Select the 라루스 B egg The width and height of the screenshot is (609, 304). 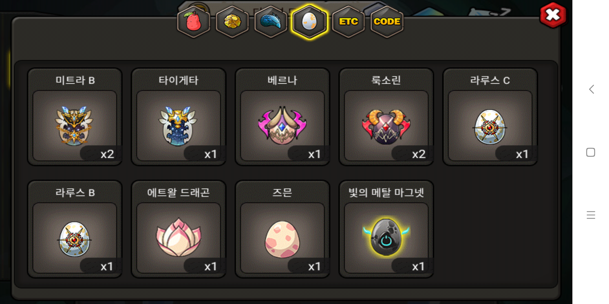point(75,229)
